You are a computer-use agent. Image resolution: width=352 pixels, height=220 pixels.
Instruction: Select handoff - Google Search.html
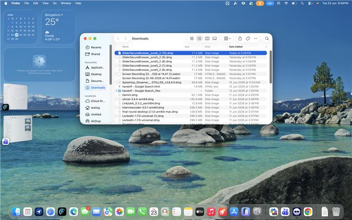pyautogui.click(x=191, y=87)
